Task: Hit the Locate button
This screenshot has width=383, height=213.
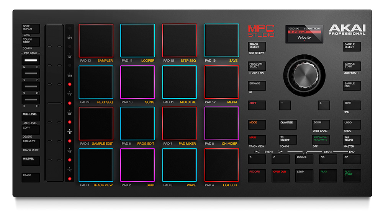Action: click(304, 159)
